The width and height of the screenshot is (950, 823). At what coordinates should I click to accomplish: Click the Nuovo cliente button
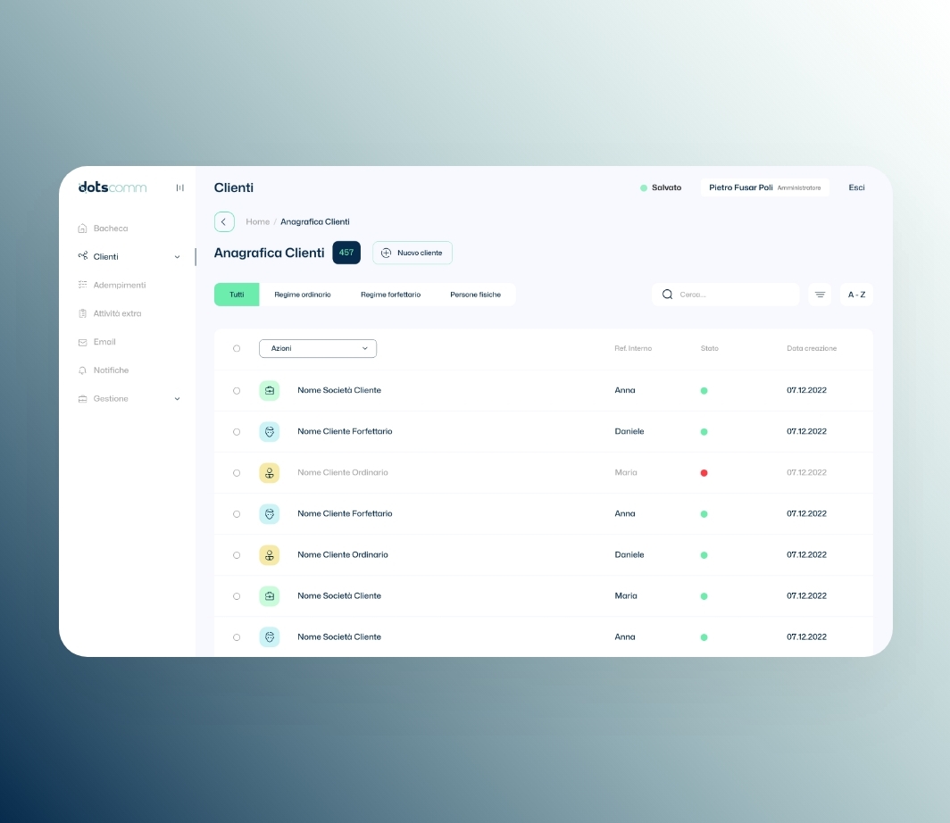[412, 254]
